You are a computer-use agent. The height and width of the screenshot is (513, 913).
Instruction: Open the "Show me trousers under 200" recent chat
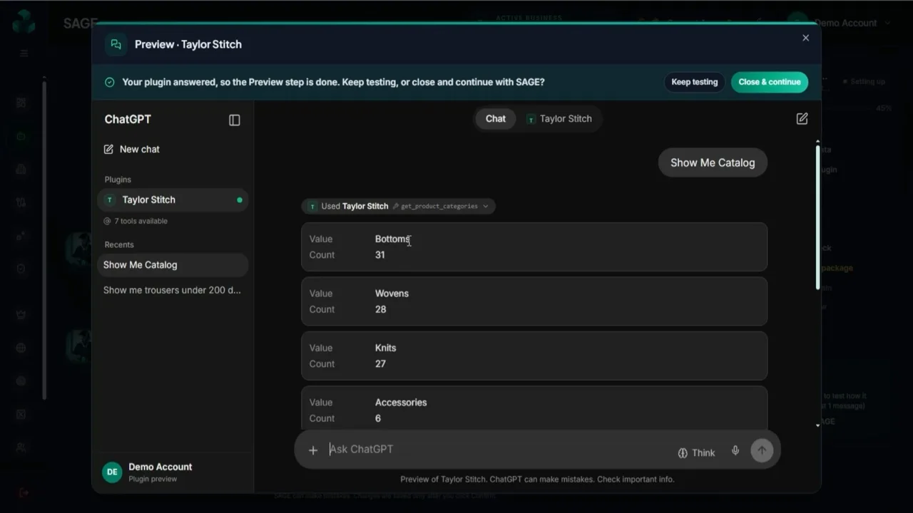(x=173, y=290)
